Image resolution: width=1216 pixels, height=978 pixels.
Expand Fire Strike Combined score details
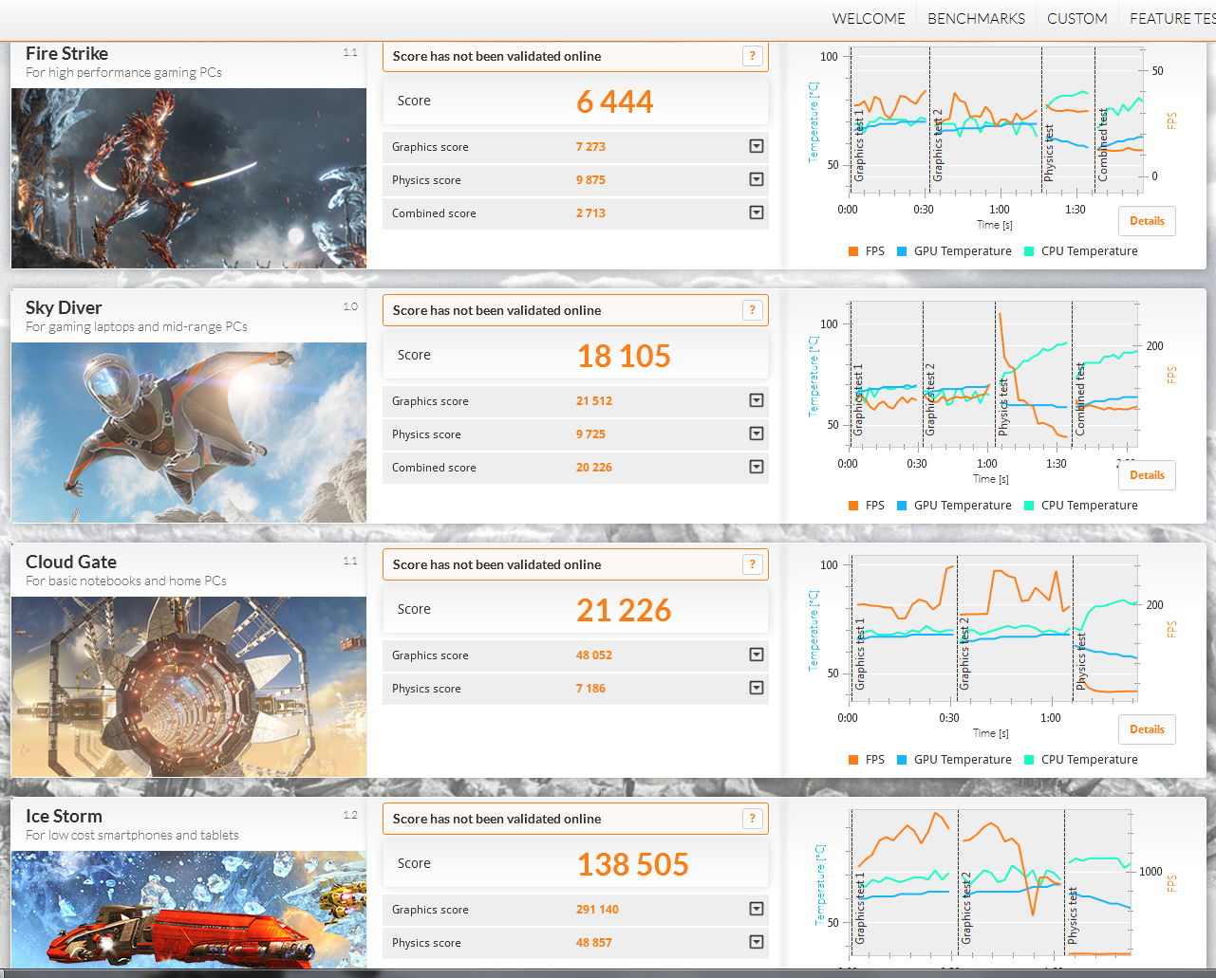pyautogui.click(x=757, y=212)
